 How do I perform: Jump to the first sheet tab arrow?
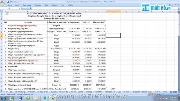(x=1, y=92)
